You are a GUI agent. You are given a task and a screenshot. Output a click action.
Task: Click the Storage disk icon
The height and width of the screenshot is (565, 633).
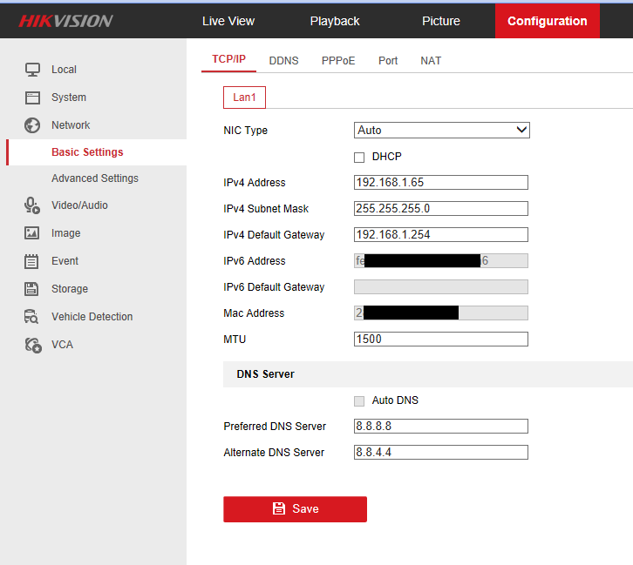(32, 289)
